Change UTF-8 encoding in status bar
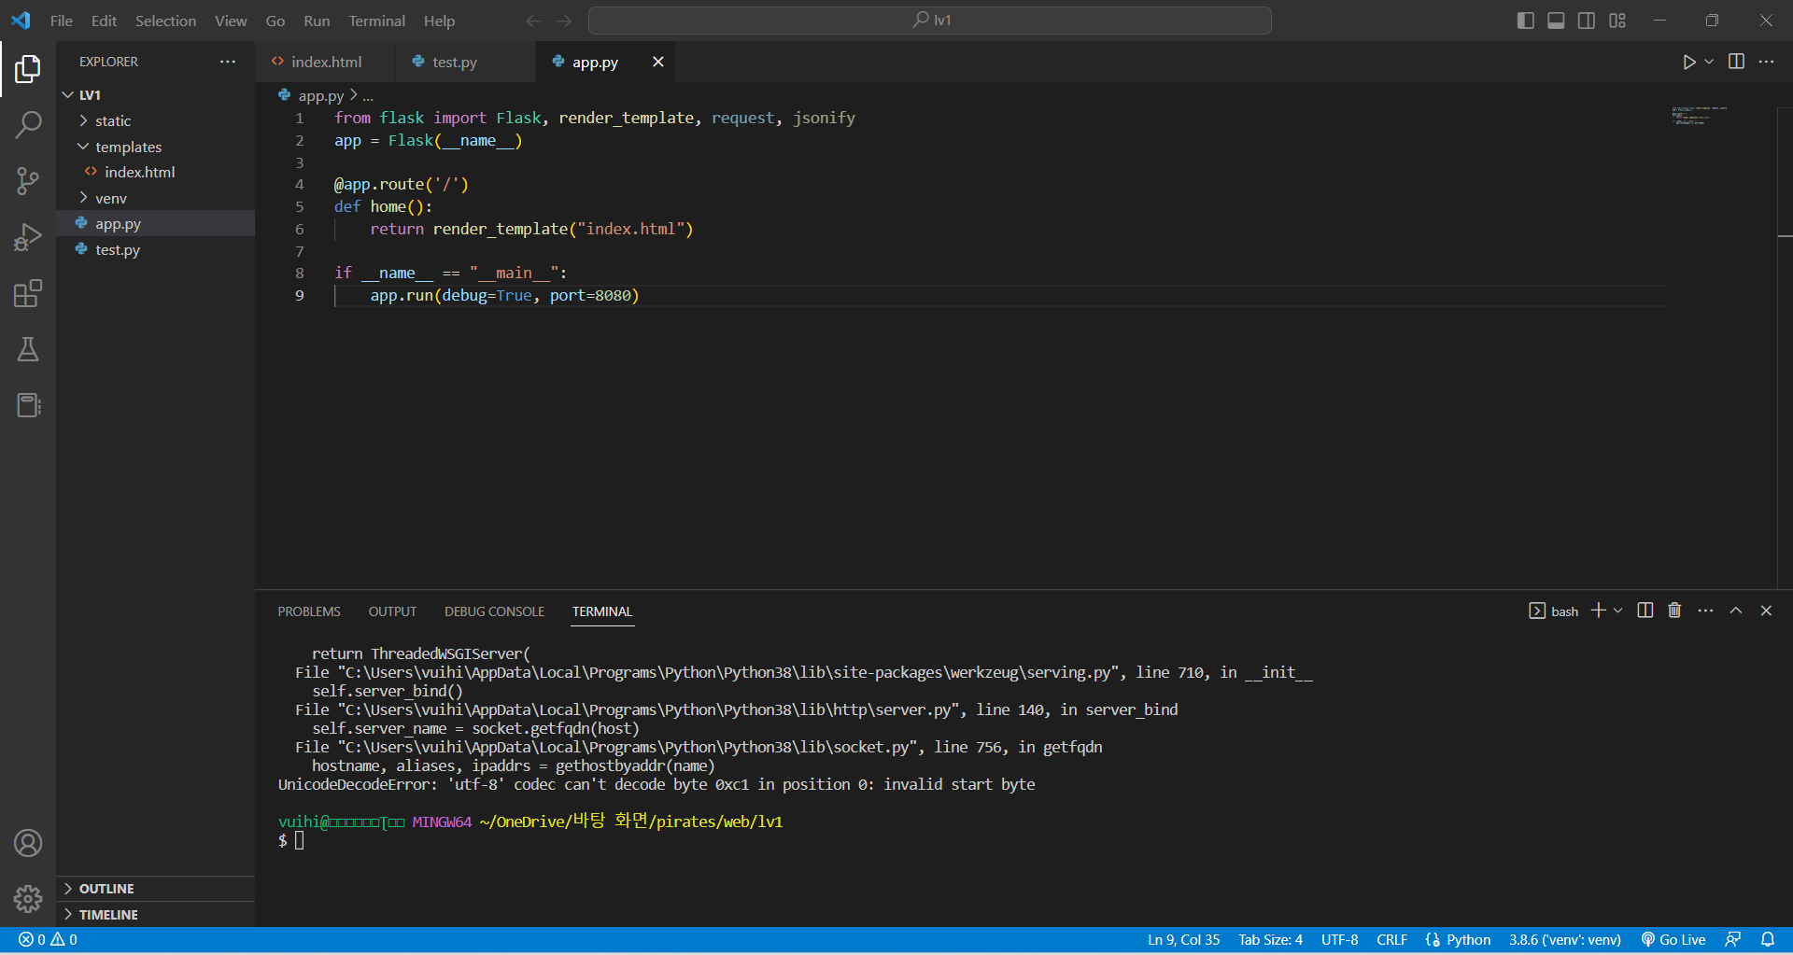The height and width of the screenshot is (955, 1793). click(x=1339, y=939)
